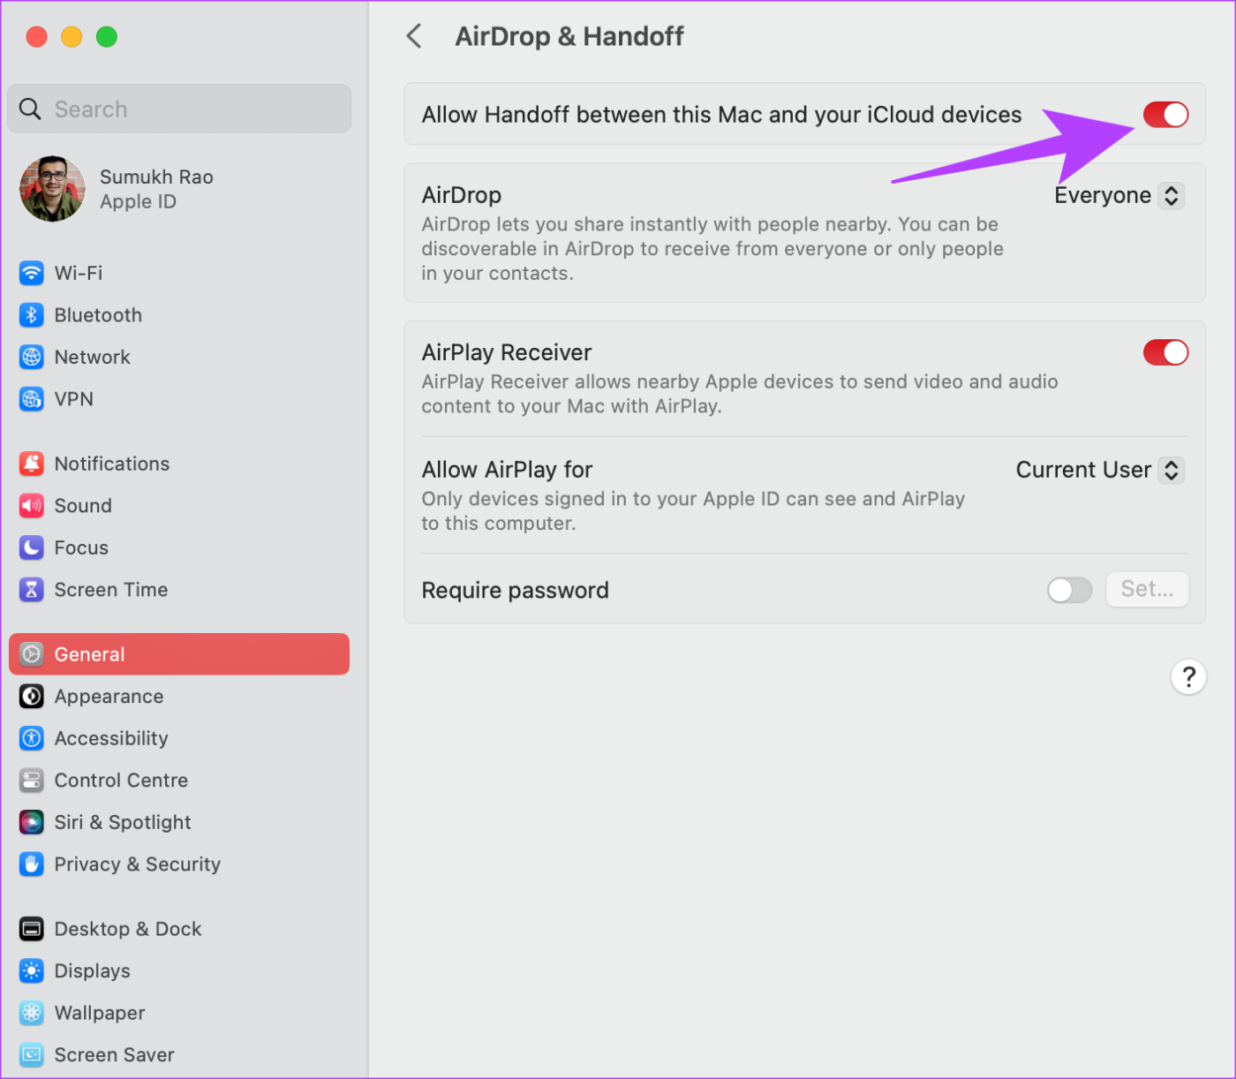Open Allow AirPlay for Current User dropdown
Image resolution: width=1236 pixels, height=1079 pixels.
[1100, 470]
